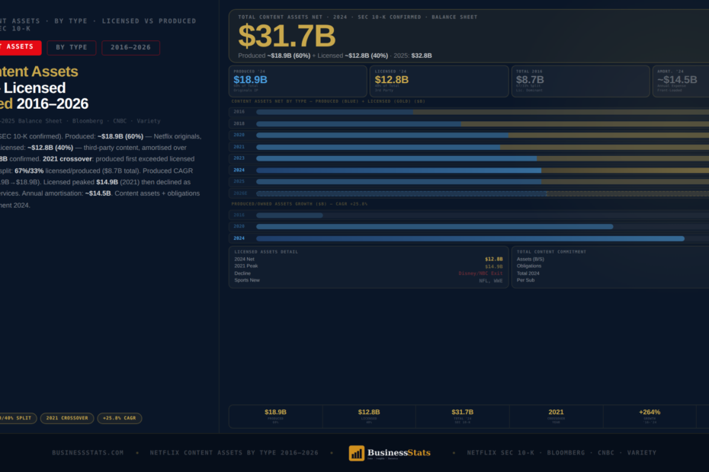Screen dimensions: 709x472
Task: Click the Assets (B/S) row
Action: [612, 260]
